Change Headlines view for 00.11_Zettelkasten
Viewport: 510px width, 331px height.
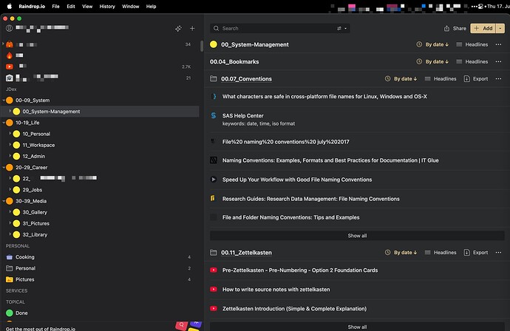click(441, 253)
